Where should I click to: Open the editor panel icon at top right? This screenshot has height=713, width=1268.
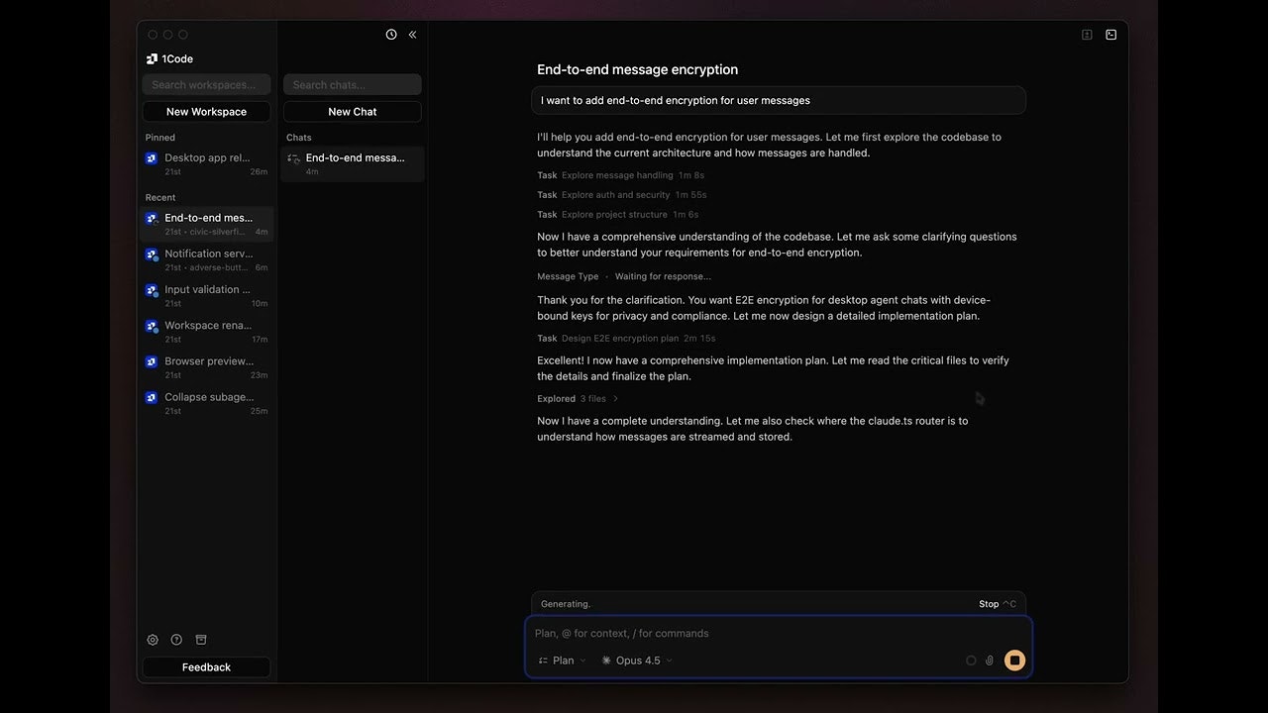pos(1087,34)
